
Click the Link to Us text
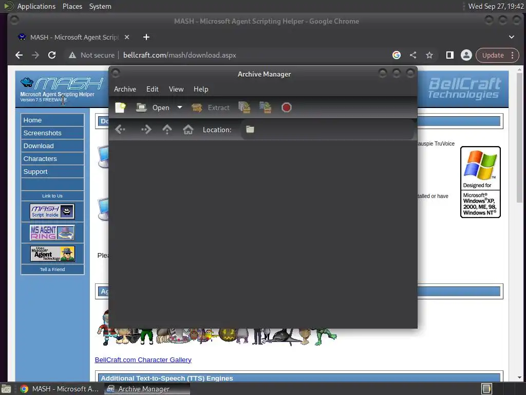(x=52, y=196)
